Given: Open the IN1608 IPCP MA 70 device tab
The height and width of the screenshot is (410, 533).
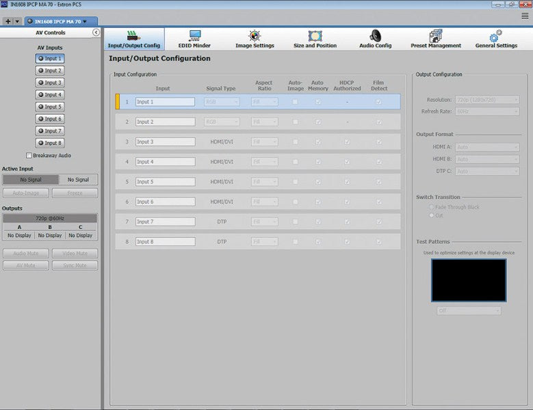Looking at the screenshot, I should [61, 21].
